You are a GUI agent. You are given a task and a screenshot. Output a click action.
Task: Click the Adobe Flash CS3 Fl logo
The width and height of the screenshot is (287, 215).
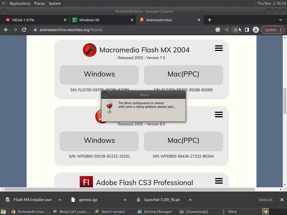86,182
